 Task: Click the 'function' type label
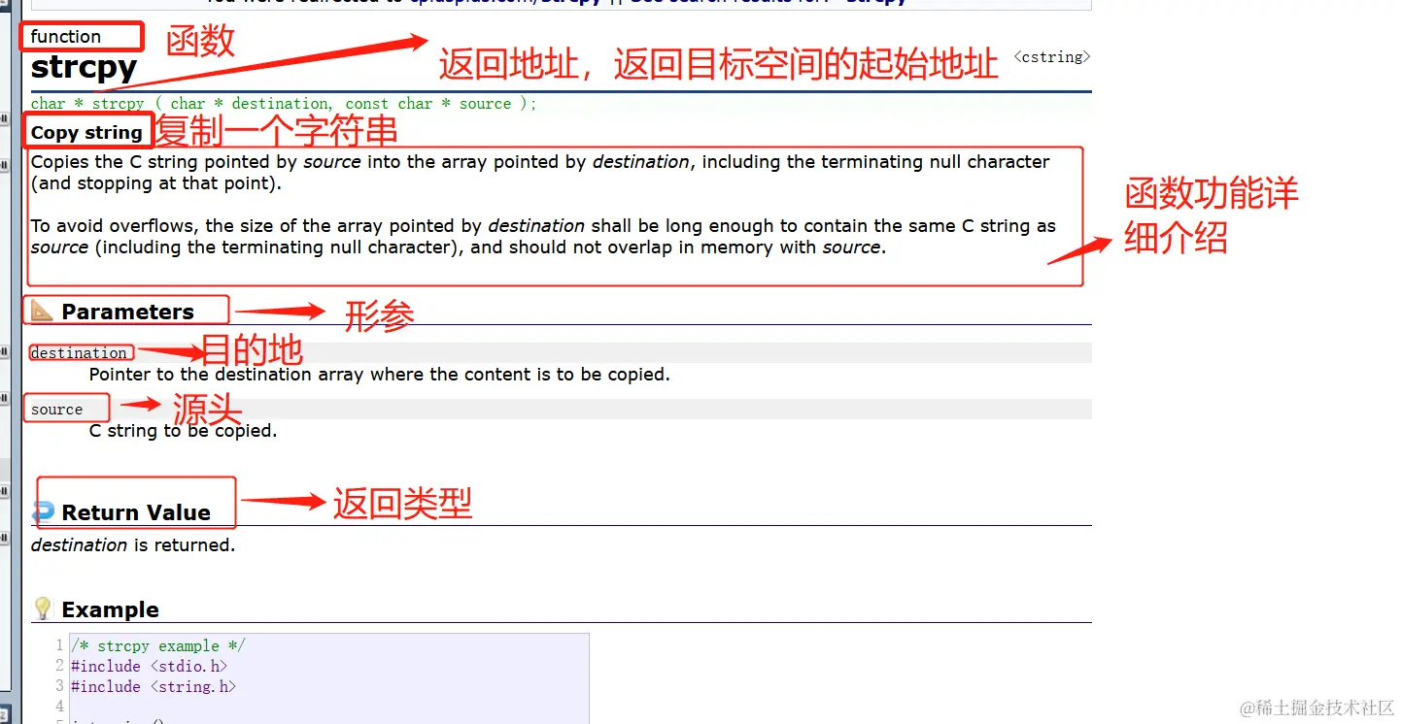click(66, 37)
